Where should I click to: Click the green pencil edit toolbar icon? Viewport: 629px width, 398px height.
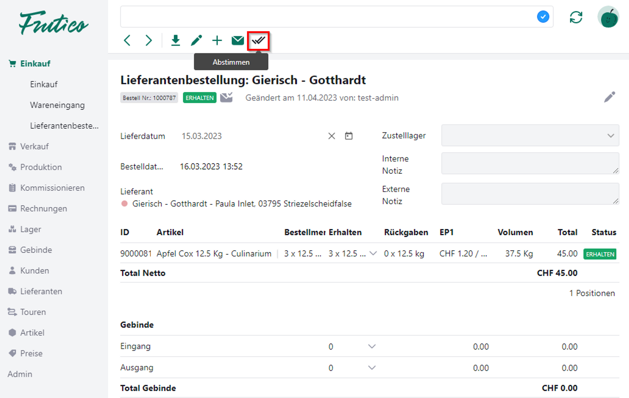(x=196, y=41)
